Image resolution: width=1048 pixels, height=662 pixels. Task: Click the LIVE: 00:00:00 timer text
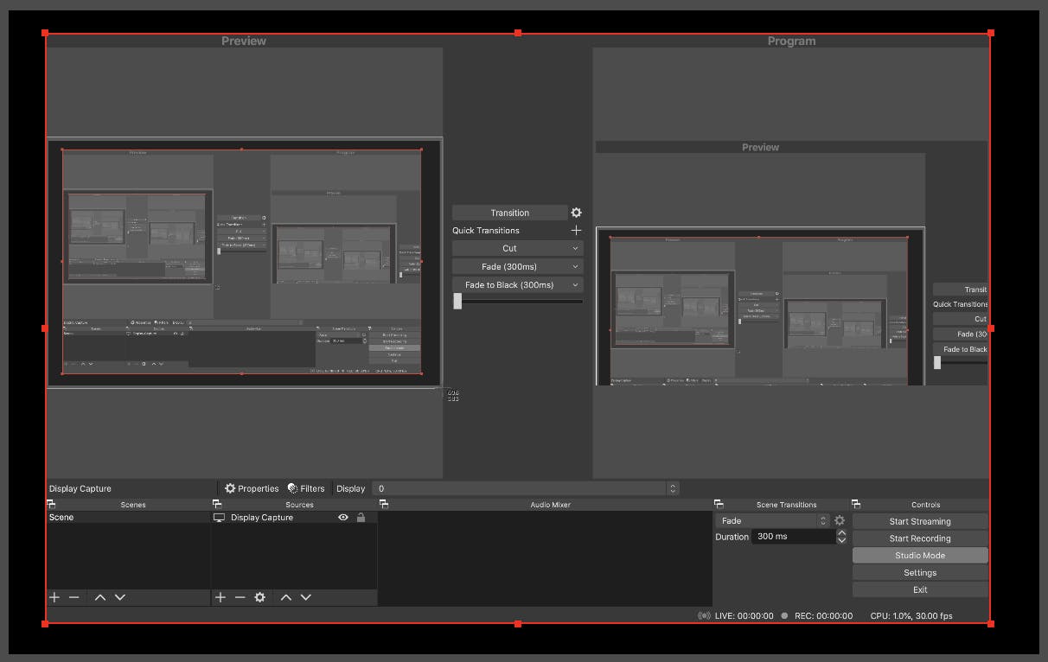pos(744,616)
